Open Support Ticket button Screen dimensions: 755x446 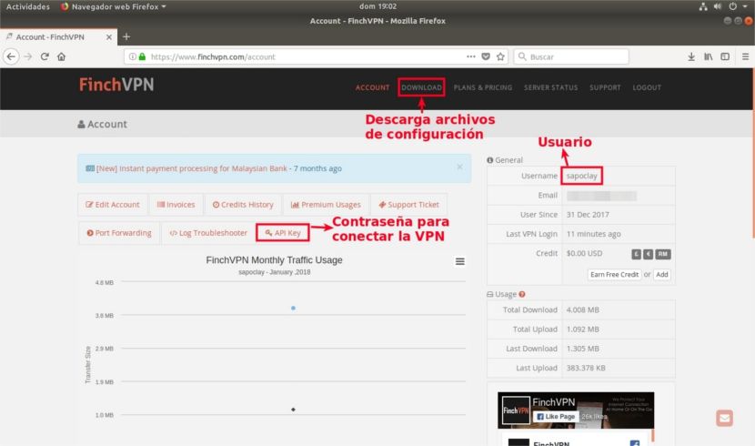(408, 205)
